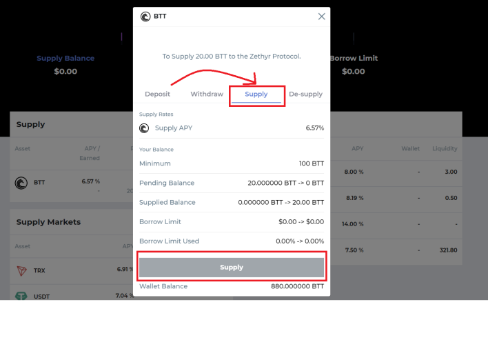
Task: Click the BTT logo in dialog header
Action: coord(145,17)
